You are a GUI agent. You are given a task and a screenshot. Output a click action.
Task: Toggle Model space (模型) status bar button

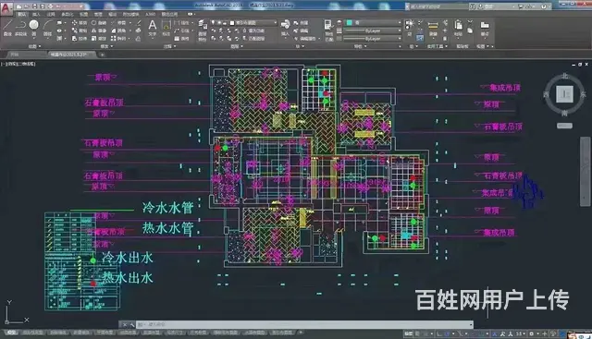pyautogui.click(x=409, y=333)
